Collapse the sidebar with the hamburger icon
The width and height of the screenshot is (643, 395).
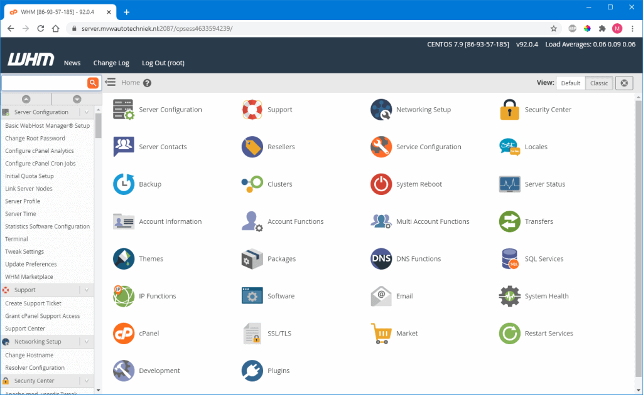[x=111, y=82]
